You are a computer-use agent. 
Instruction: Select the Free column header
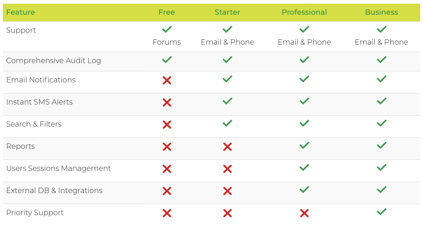166,12
